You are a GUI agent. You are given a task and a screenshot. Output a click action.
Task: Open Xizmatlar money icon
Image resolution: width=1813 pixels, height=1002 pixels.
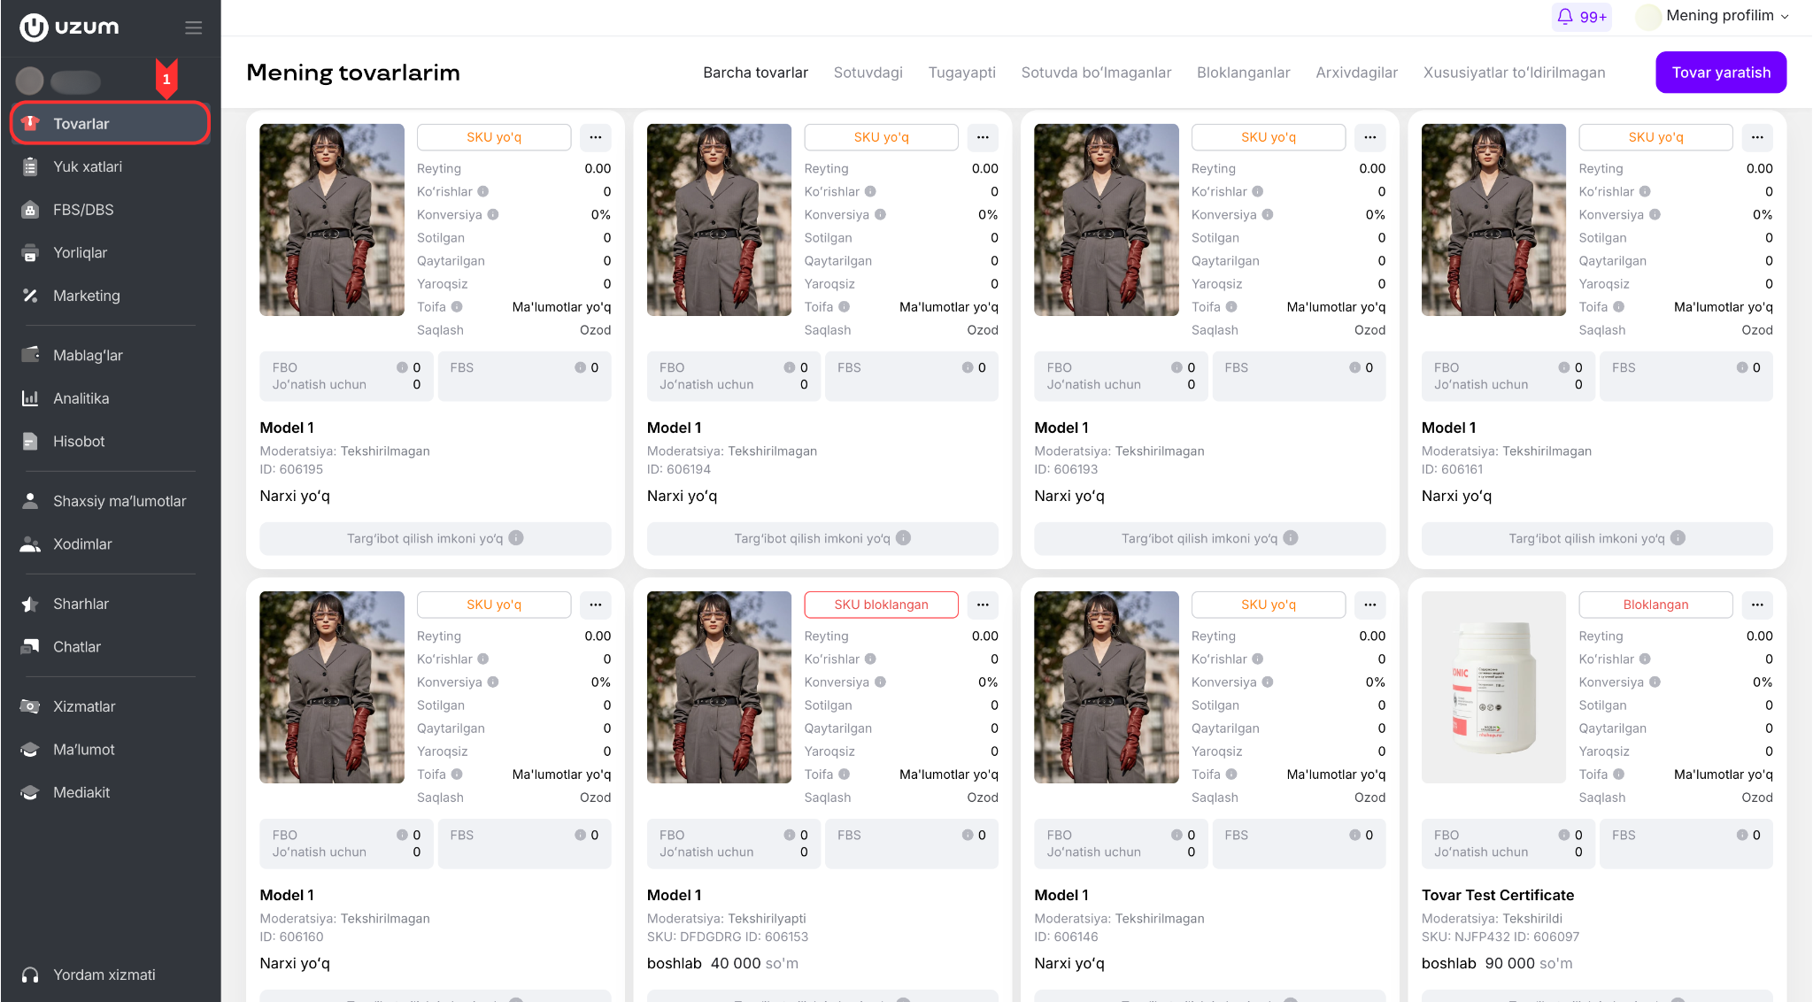30,706
